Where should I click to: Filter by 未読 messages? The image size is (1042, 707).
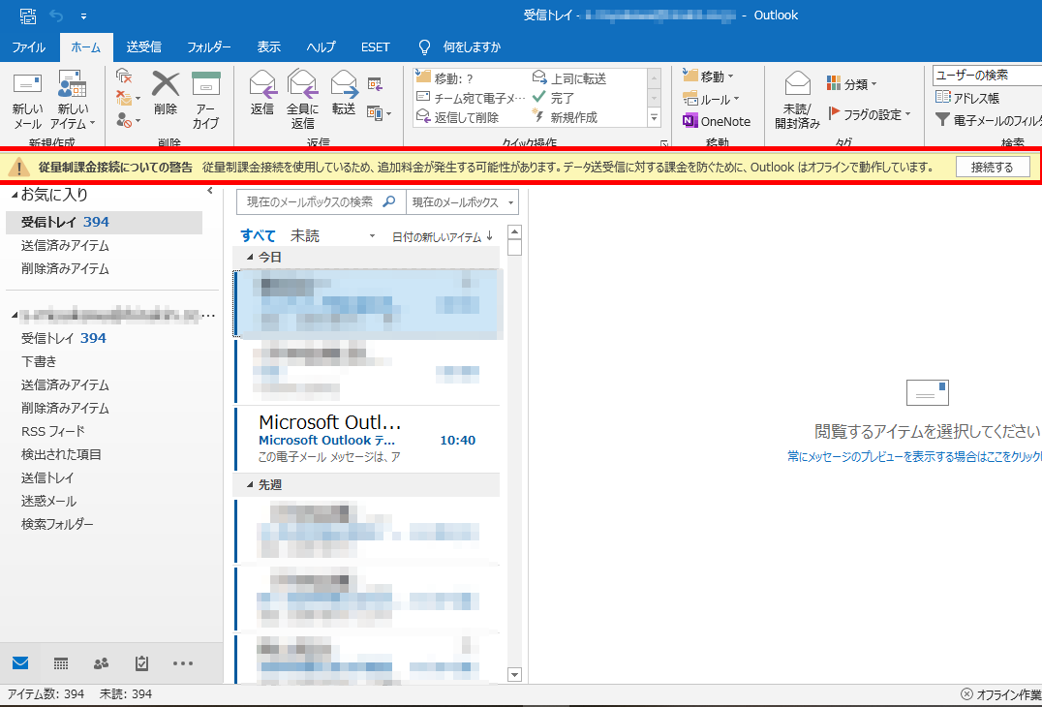(x=305, y=236)
